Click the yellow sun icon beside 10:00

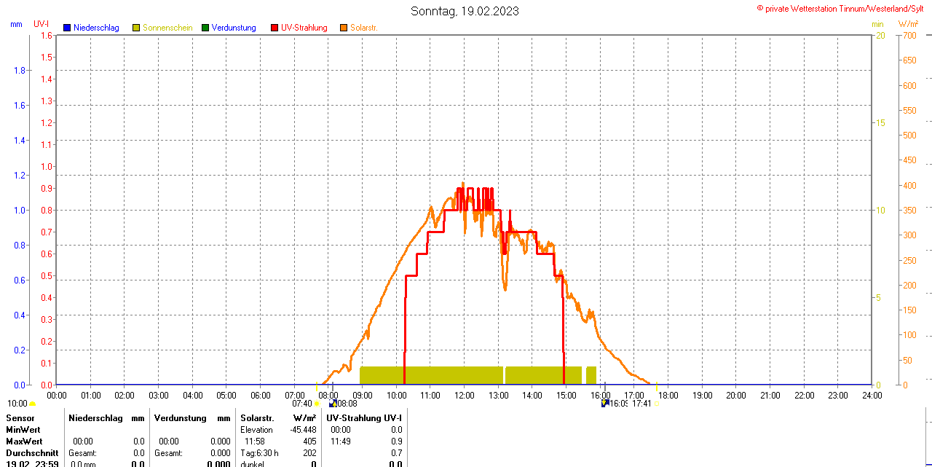[32, 404]
